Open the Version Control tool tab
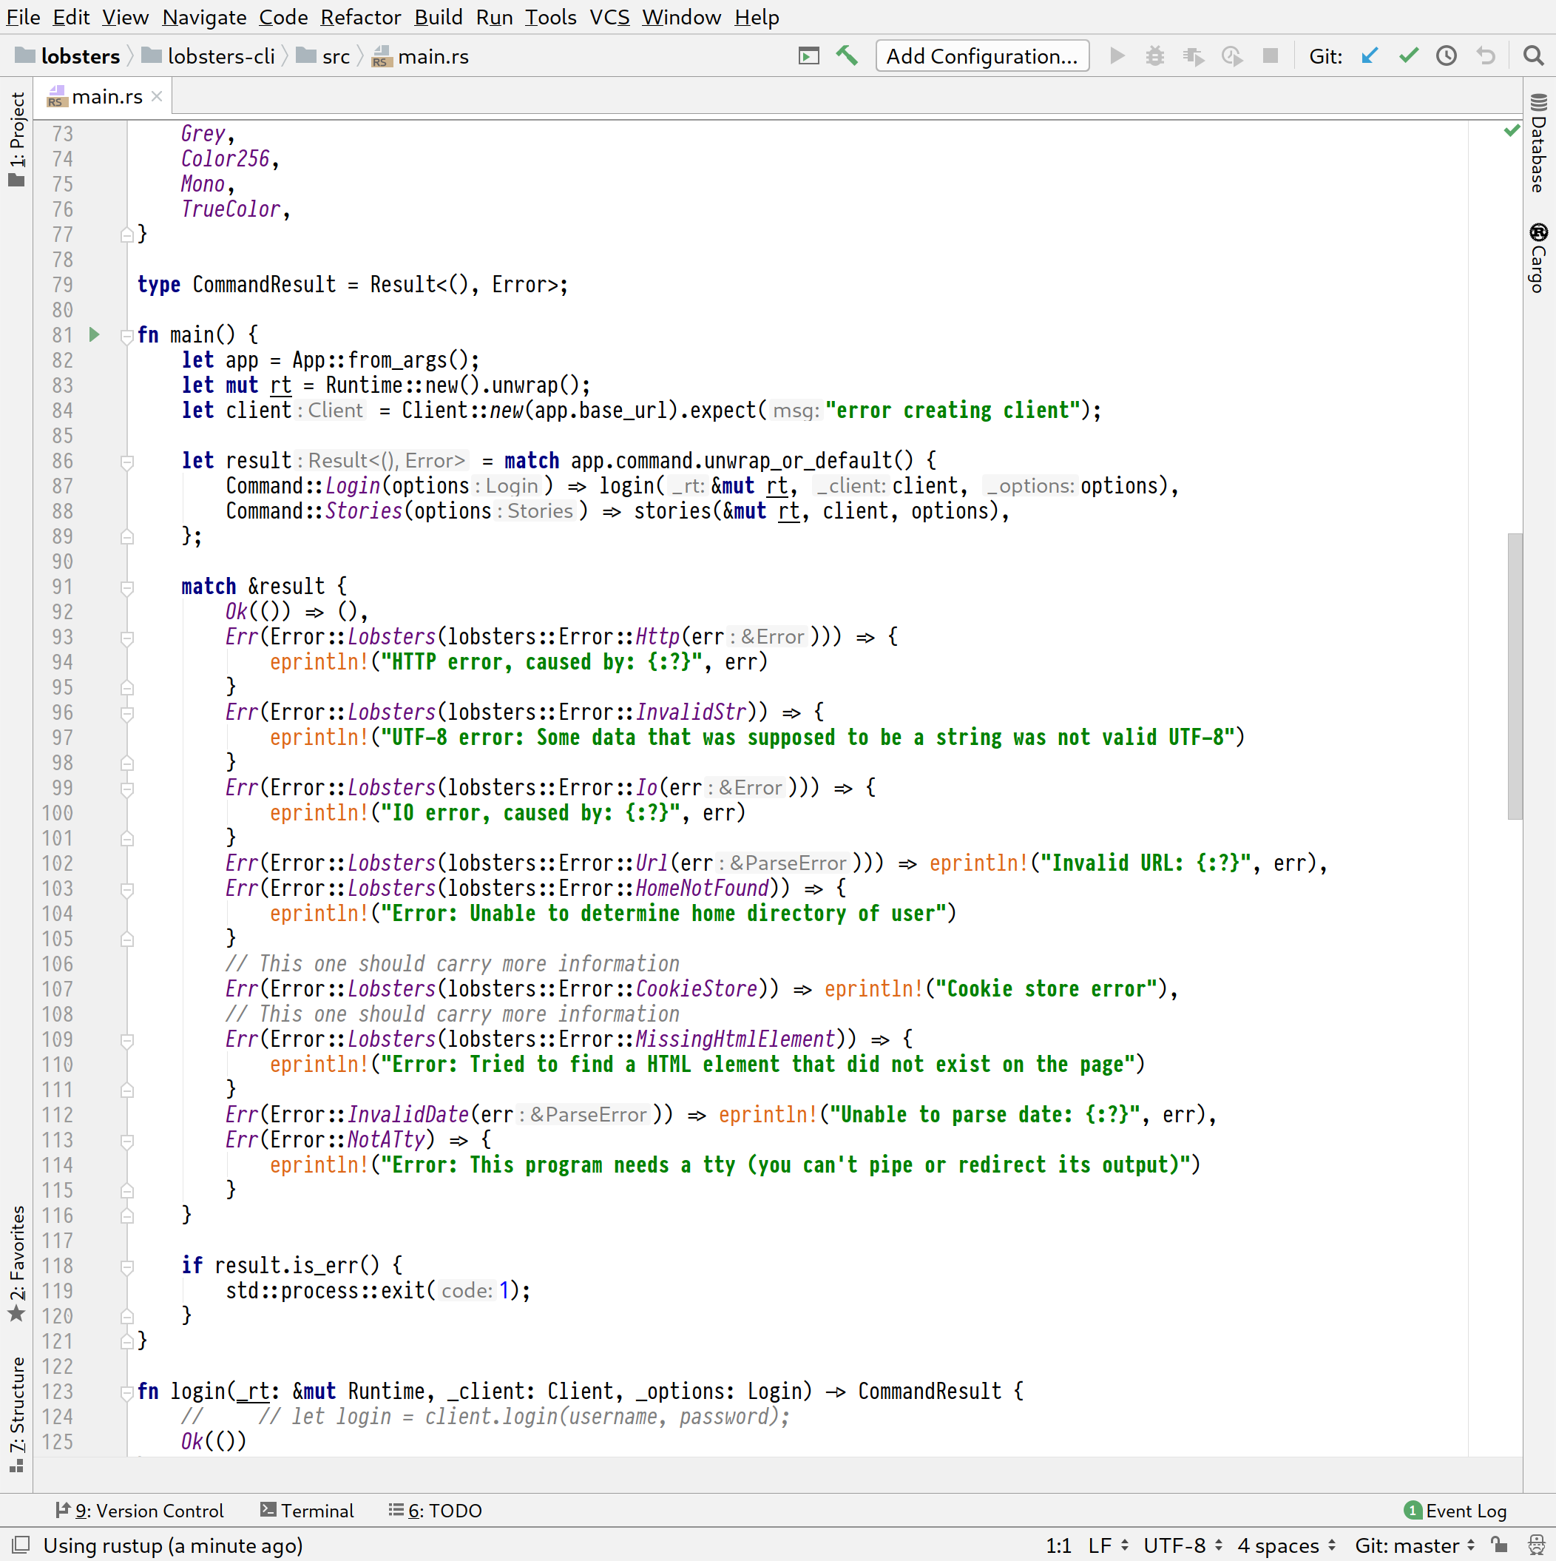Image resolution: width=1556 pixels, height=1561 pixels. pos(139,1510)
